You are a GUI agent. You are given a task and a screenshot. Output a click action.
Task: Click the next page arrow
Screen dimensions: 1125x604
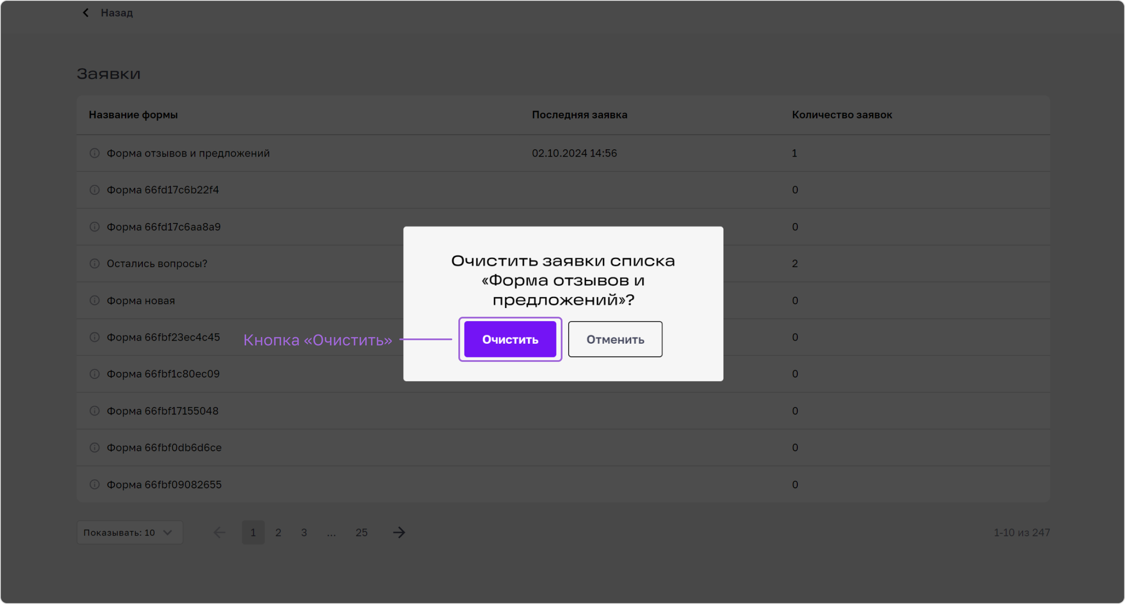pos(399,532)
